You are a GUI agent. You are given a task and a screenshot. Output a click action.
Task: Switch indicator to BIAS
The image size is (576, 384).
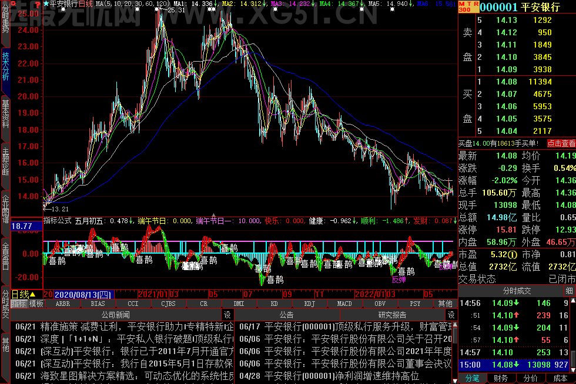(98, 304)
